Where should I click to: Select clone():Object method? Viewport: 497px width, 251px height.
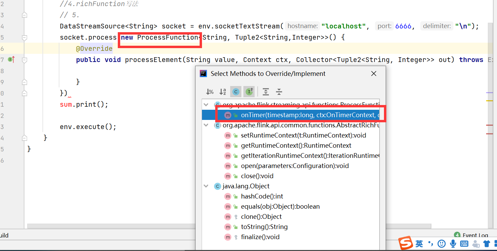point(261,216)
